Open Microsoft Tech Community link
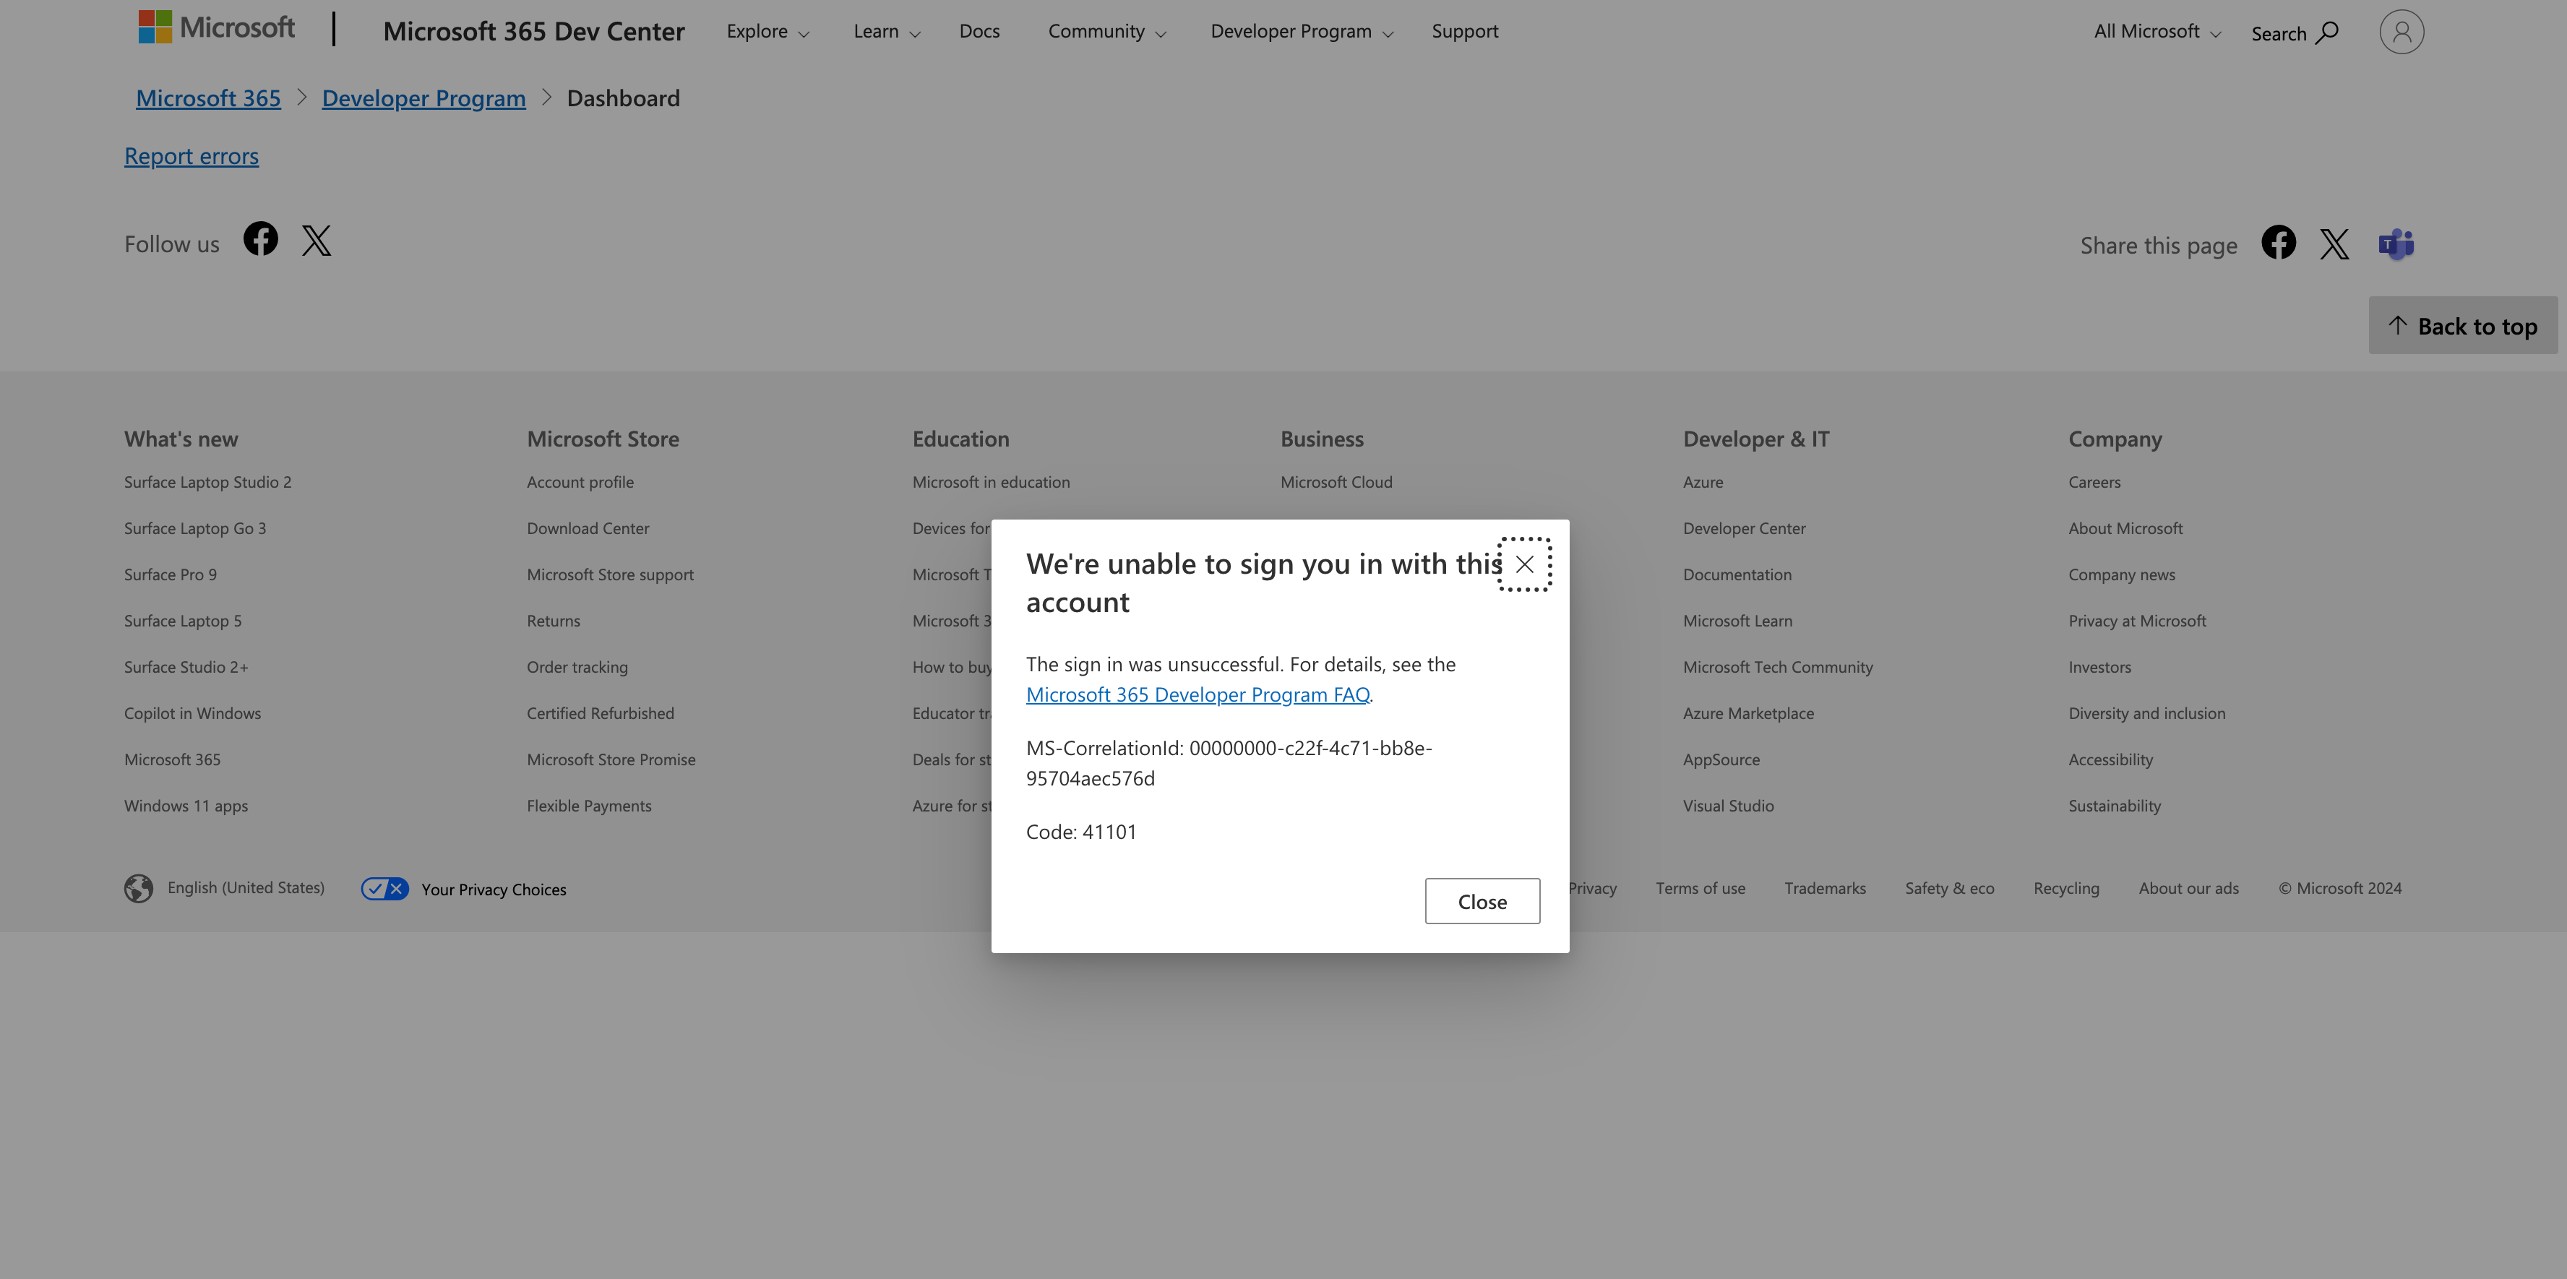 pyautogui.click(x=1778, y=668)
